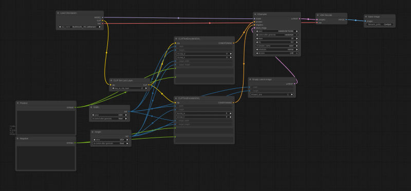Decrease KSampler cfg with left arrow
Image resolution: width=411 pixels, height=191 pixels.
(257, 42)
